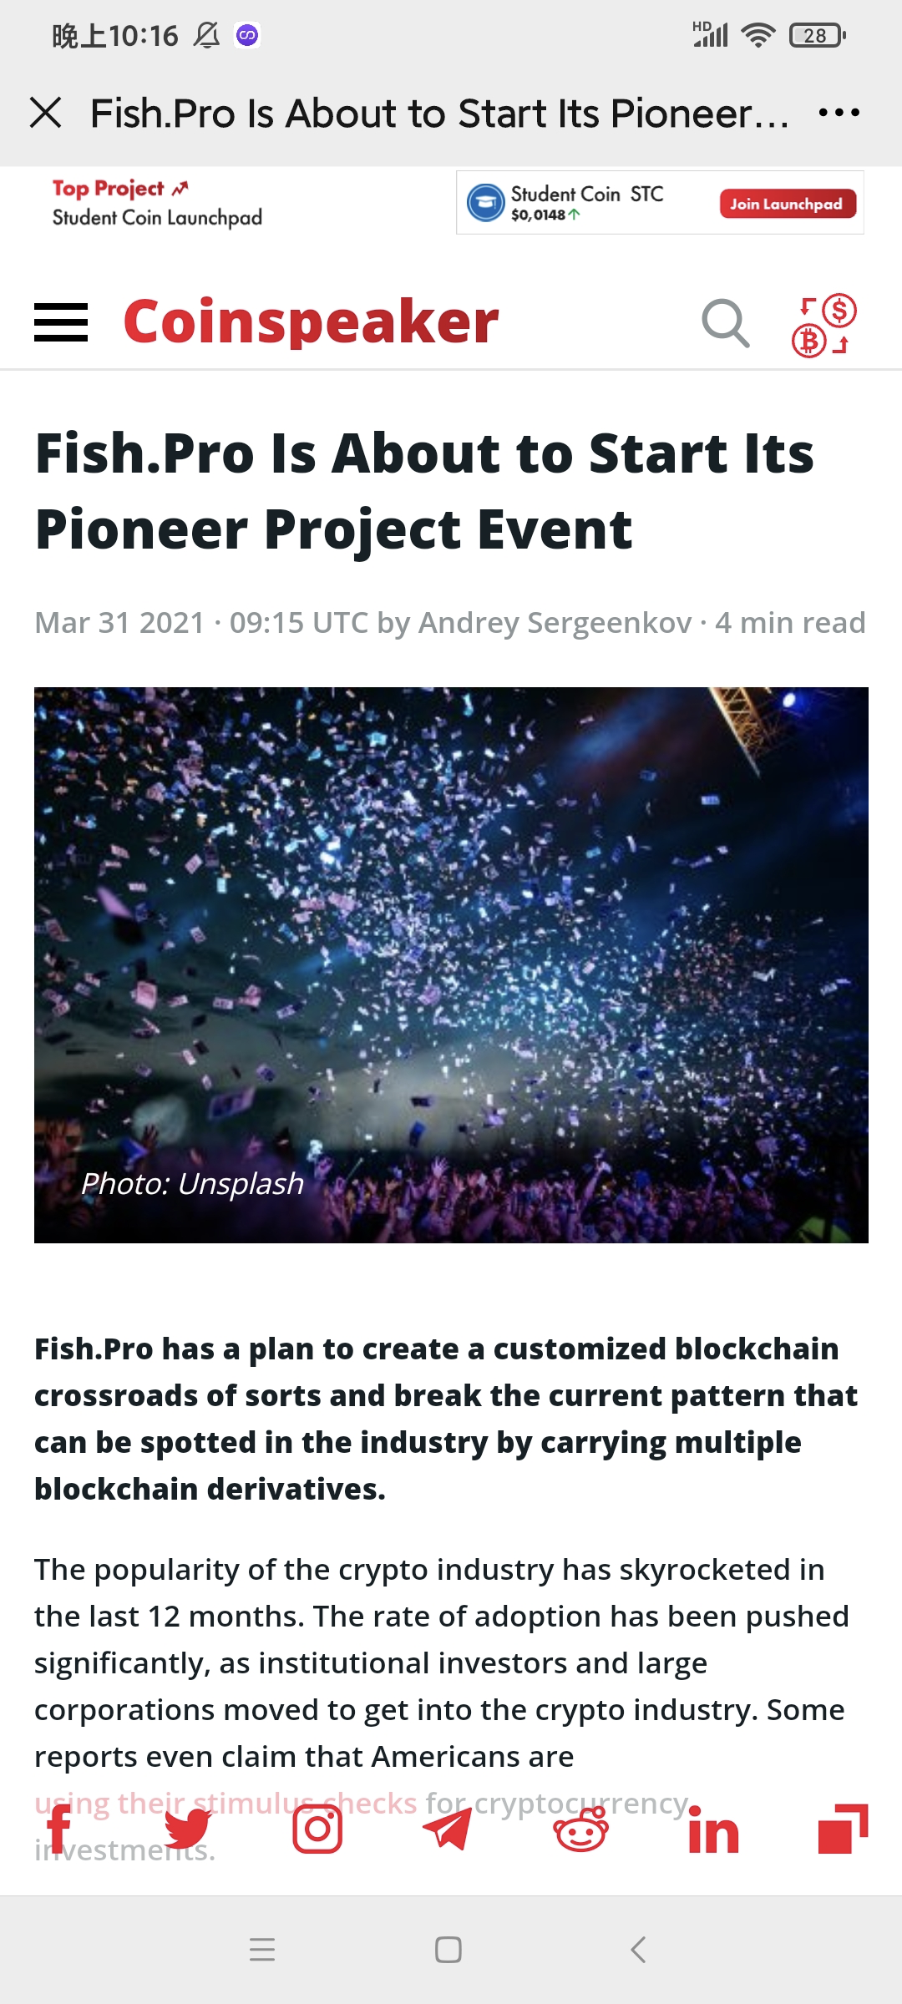The height and width of the screenshot is (2004, 902).
Task: Copy the article link icon
Action: [843, 1829]
